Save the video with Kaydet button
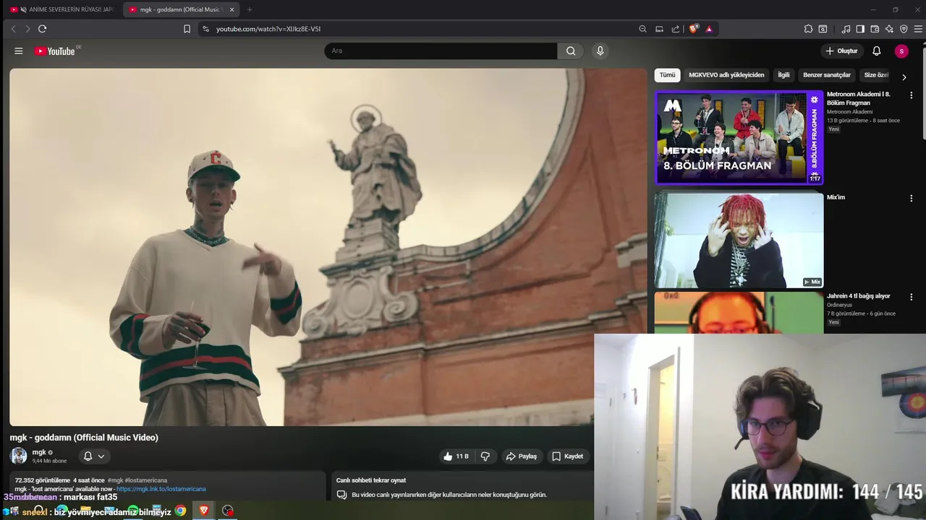926x520 pixels. (x=567, y=456)
